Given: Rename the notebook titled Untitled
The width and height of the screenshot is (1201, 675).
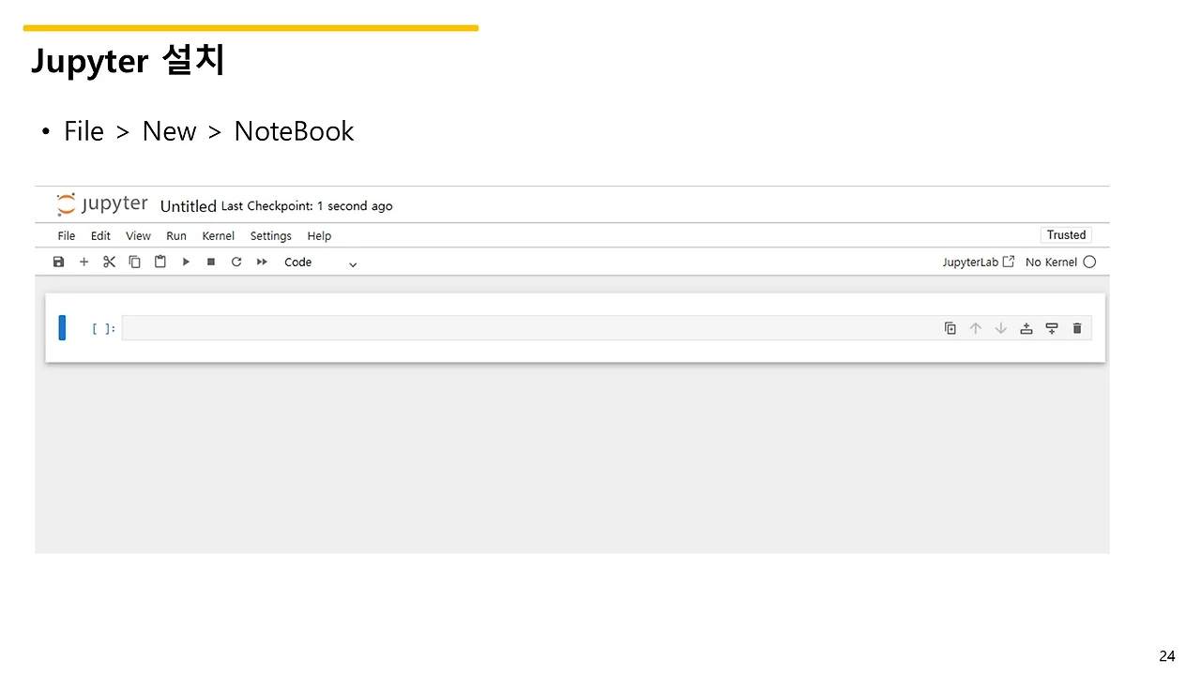Looking at the screenshot, I should point(189,206).
